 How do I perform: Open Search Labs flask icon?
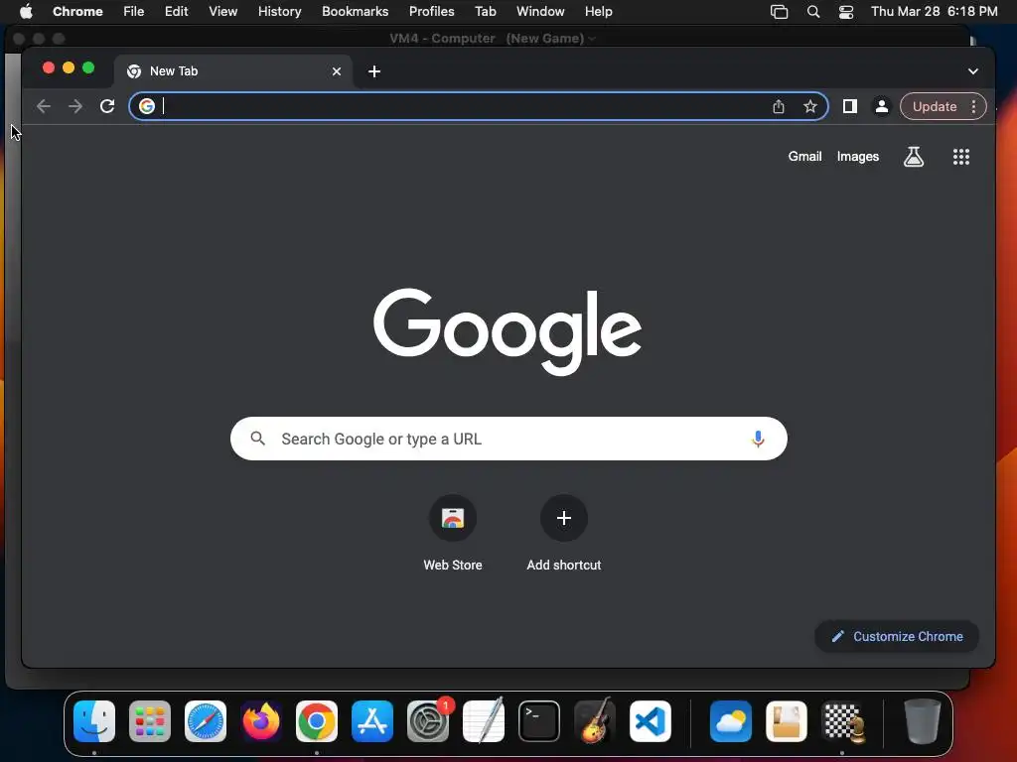(914, 156)
